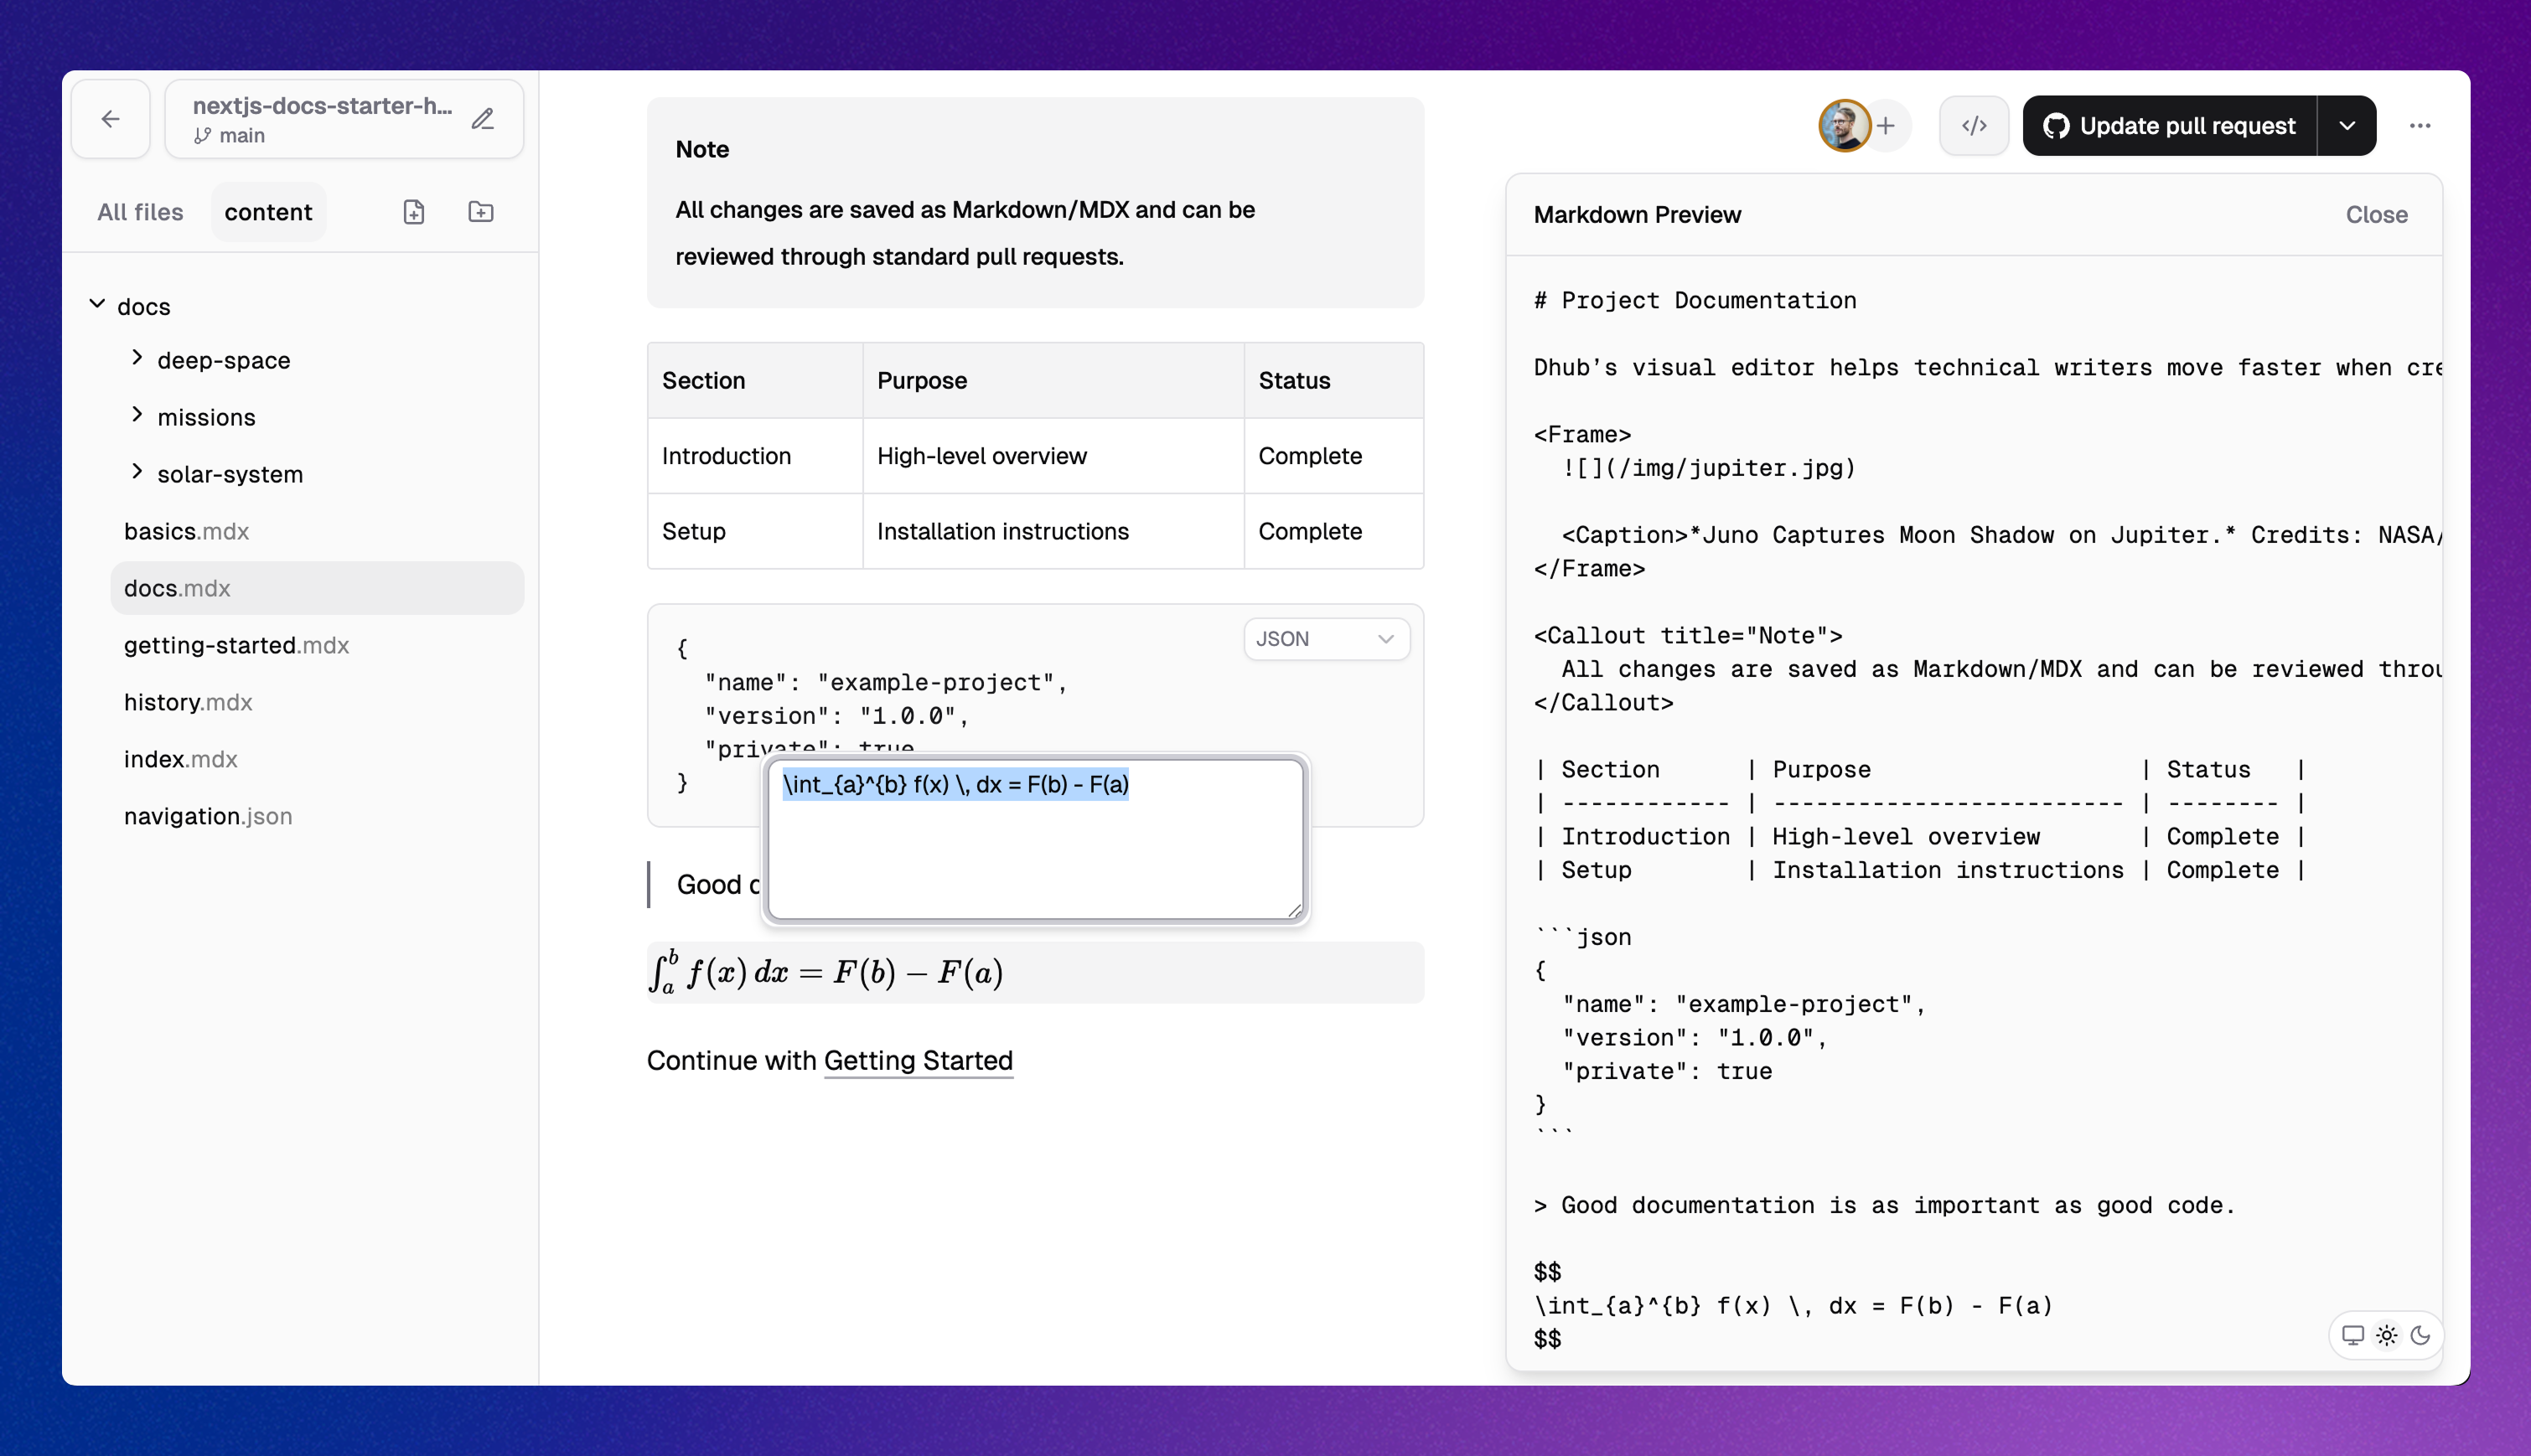Follow the Getting Started link
The image size is (2531, 1456).
point(918,1060)
